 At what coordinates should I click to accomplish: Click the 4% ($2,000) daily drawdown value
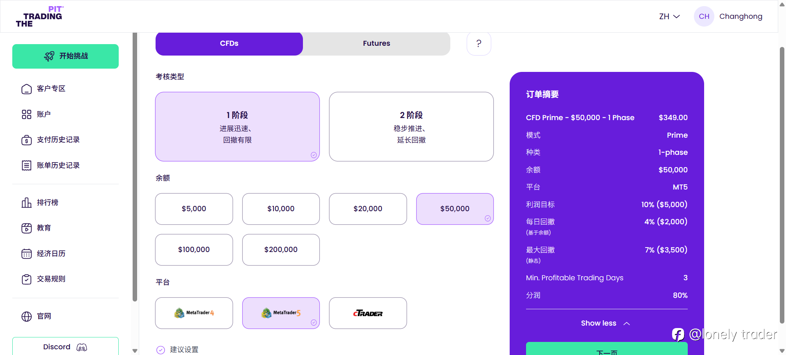pos(666,222)
